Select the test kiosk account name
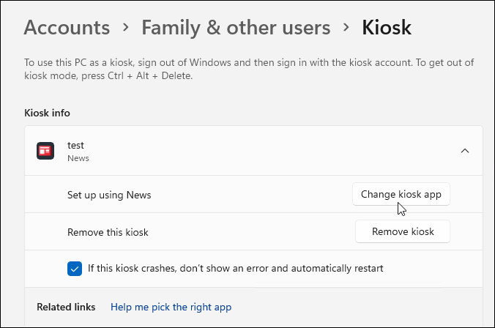This screenshot has height=328, width=495. pos(76,145)
